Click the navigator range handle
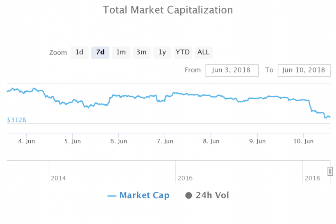 pos(330,171)
